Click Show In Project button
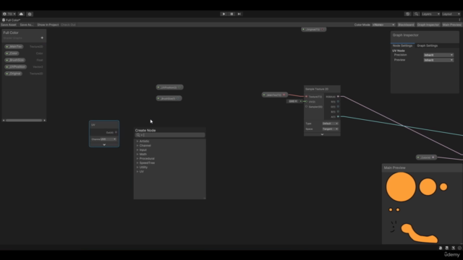The width and height of the screenshot is (463, 260). pyautogui.click(x=48, y=25)
